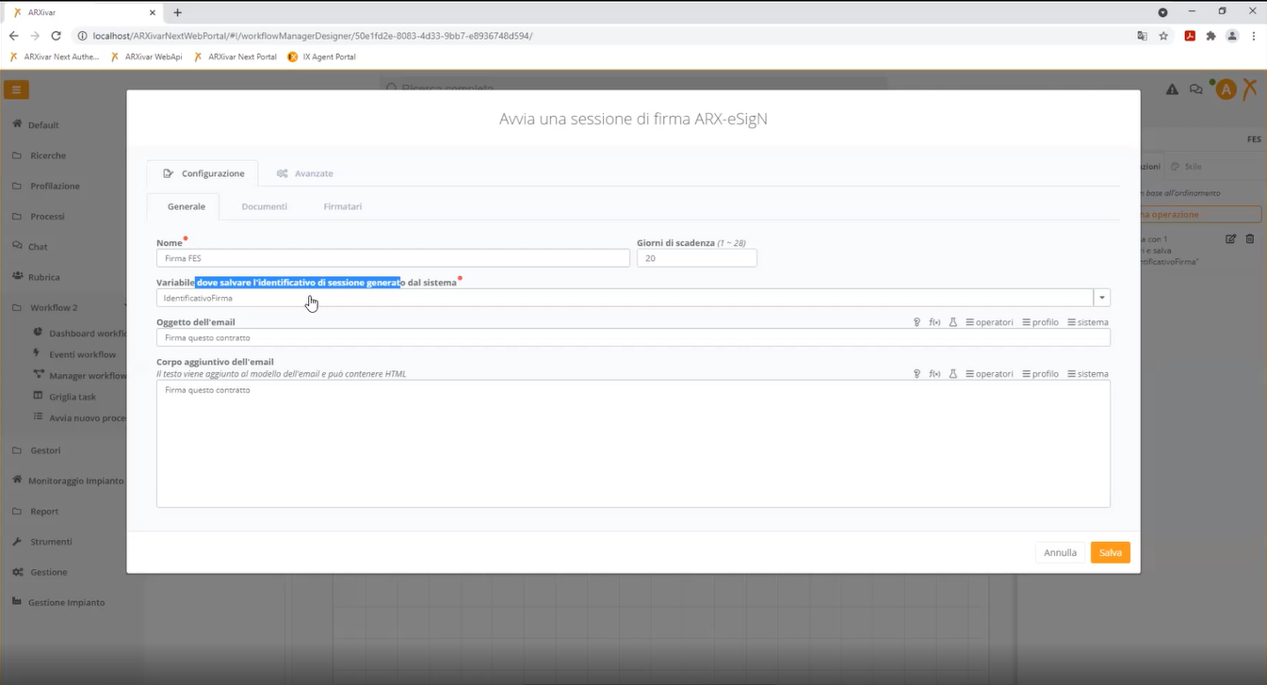This screenshot has height=685, width=1267.
Task: Click the Corpo aggiuntivo dell'email text area
Action: (633, 444)
